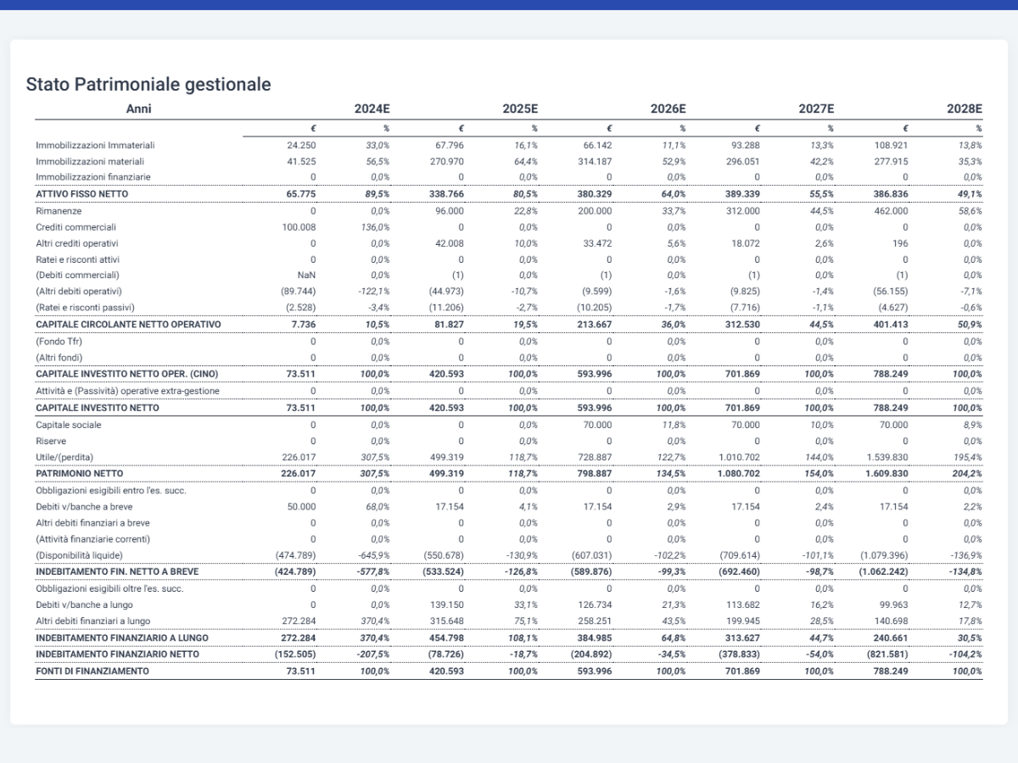Select INDEBITAMENTO FINANZIARIO NETTO row label
This screenshot has height=763, width=1018.
(117, 654)
